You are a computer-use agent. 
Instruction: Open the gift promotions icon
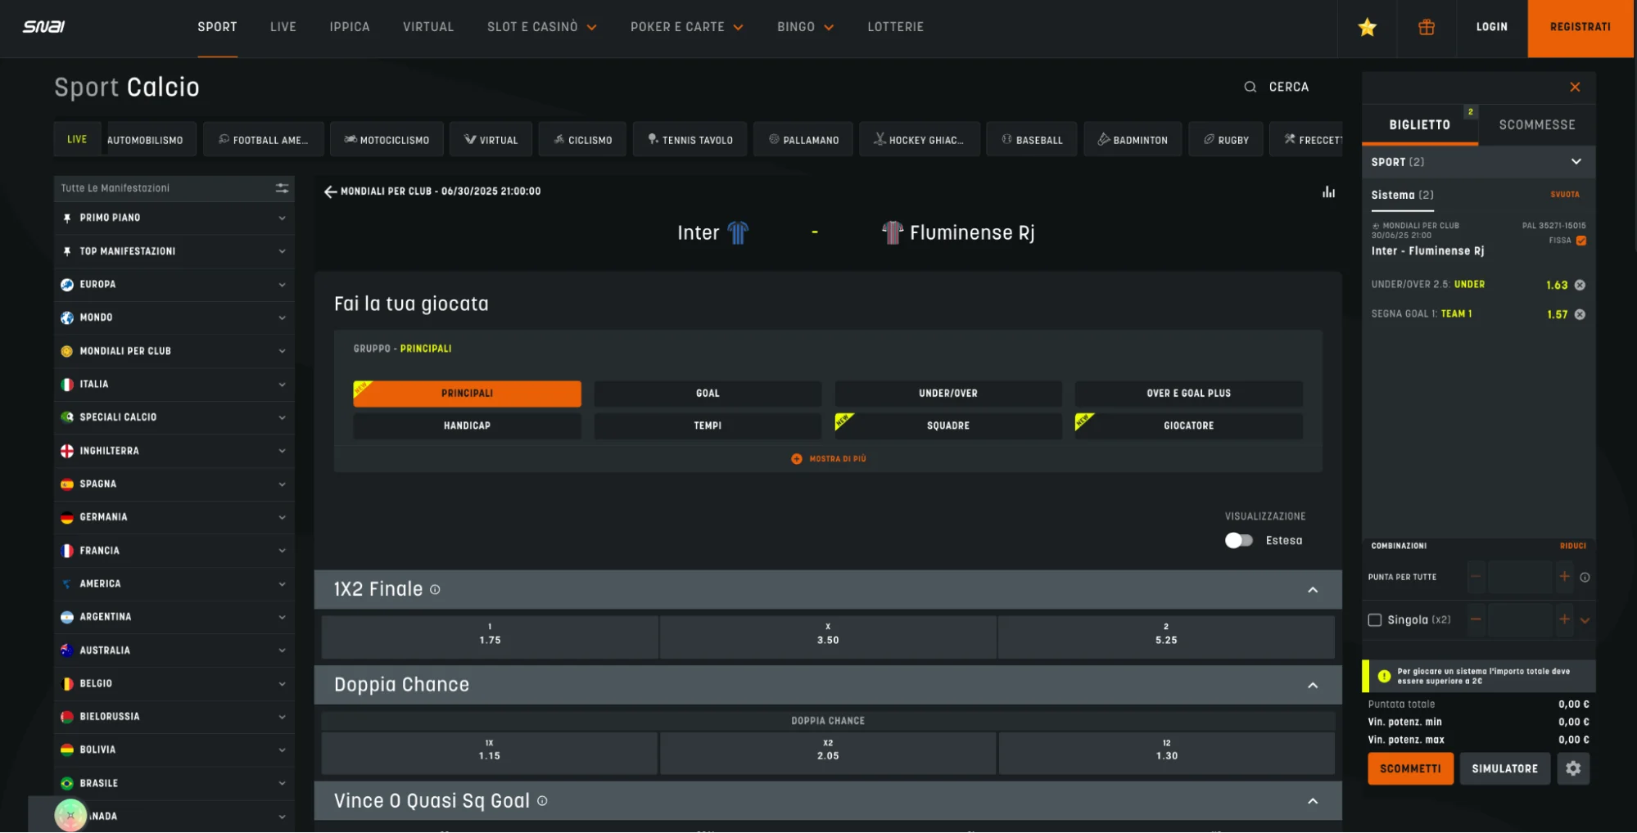point(1426,28)
